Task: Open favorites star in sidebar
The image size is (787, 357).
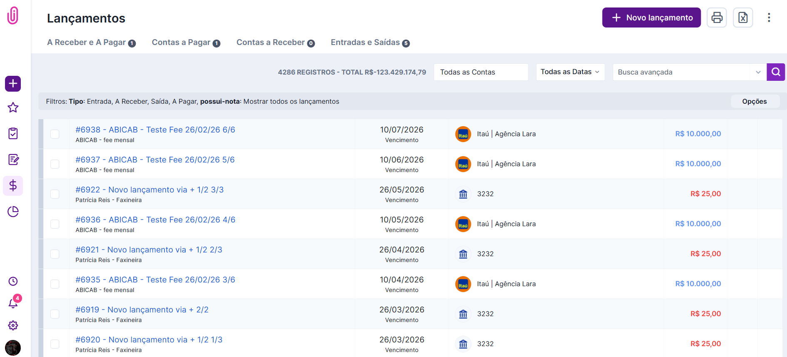Action: [13, 107]
